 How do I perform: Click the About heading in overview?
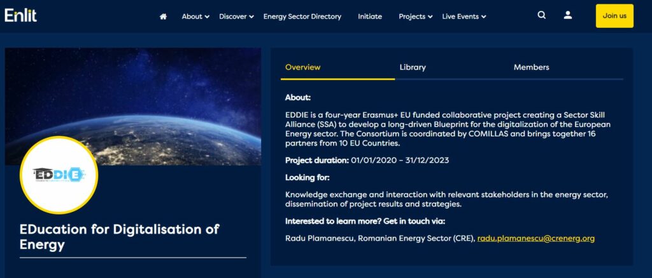pyautogui.click(x=298, y=98)
